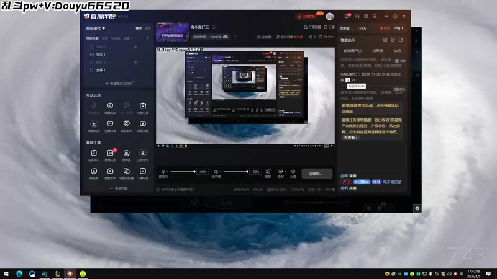Open the microphone device dropdown arrow
The image size is (497, 279).
pos(168,172)
